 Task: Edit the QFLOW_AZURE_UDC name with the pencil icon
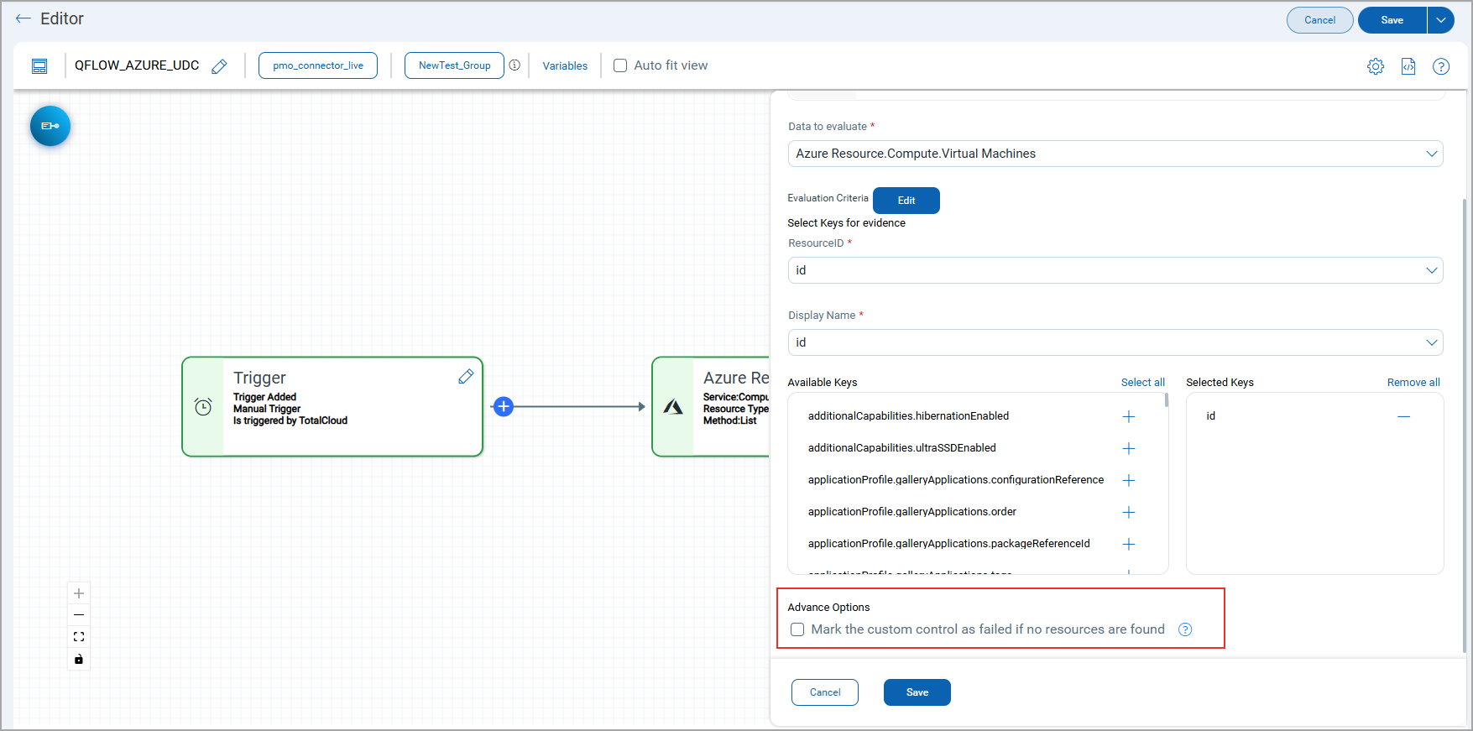(219, 66)
